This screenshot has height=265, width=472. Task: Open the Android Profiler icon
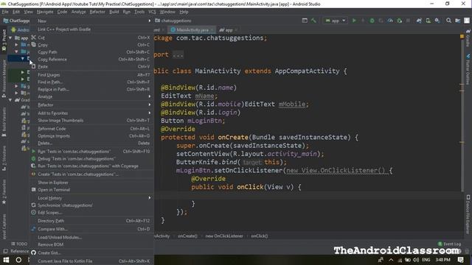(x=390, y=21)
